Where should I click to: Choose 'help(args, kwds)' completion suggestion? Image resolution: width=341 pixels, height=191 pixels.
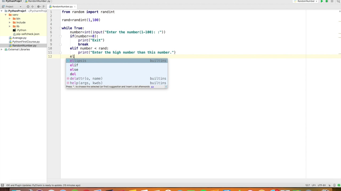click(117, 83)
